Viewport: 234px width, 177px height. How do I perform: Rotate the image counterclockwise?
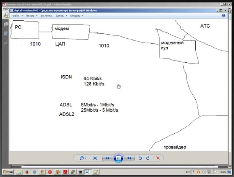point(140,158)
